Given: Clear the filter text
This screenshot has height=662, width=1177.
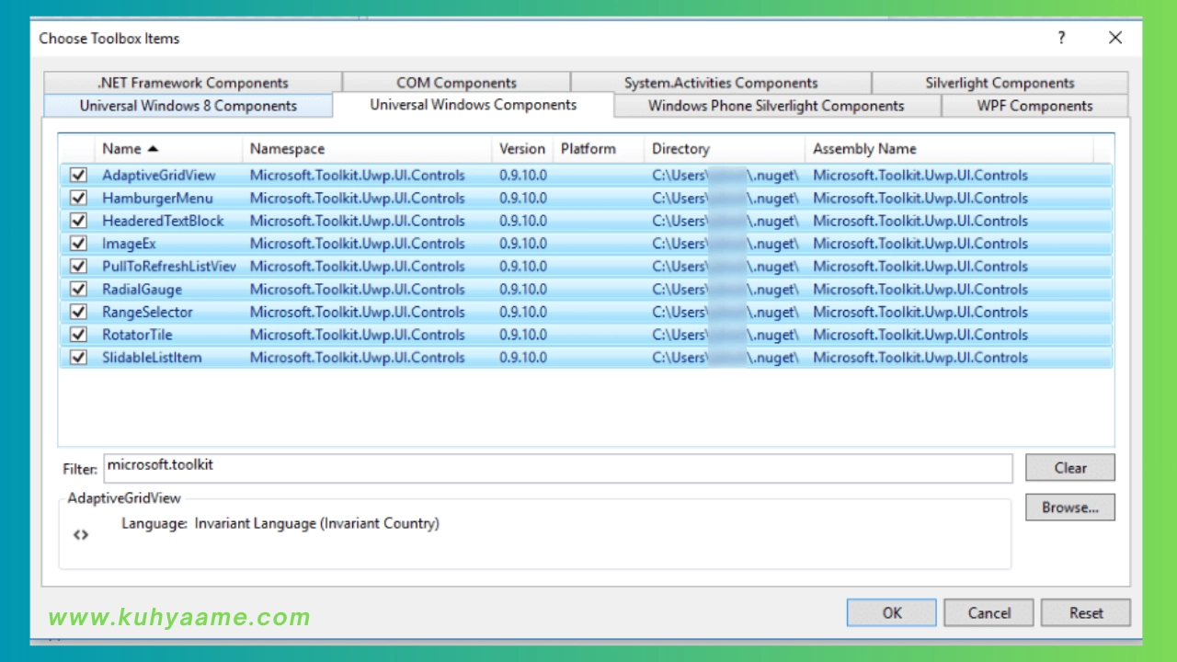Looking at the screenshot, I should pyautogui.click(x=1070, y=467).
